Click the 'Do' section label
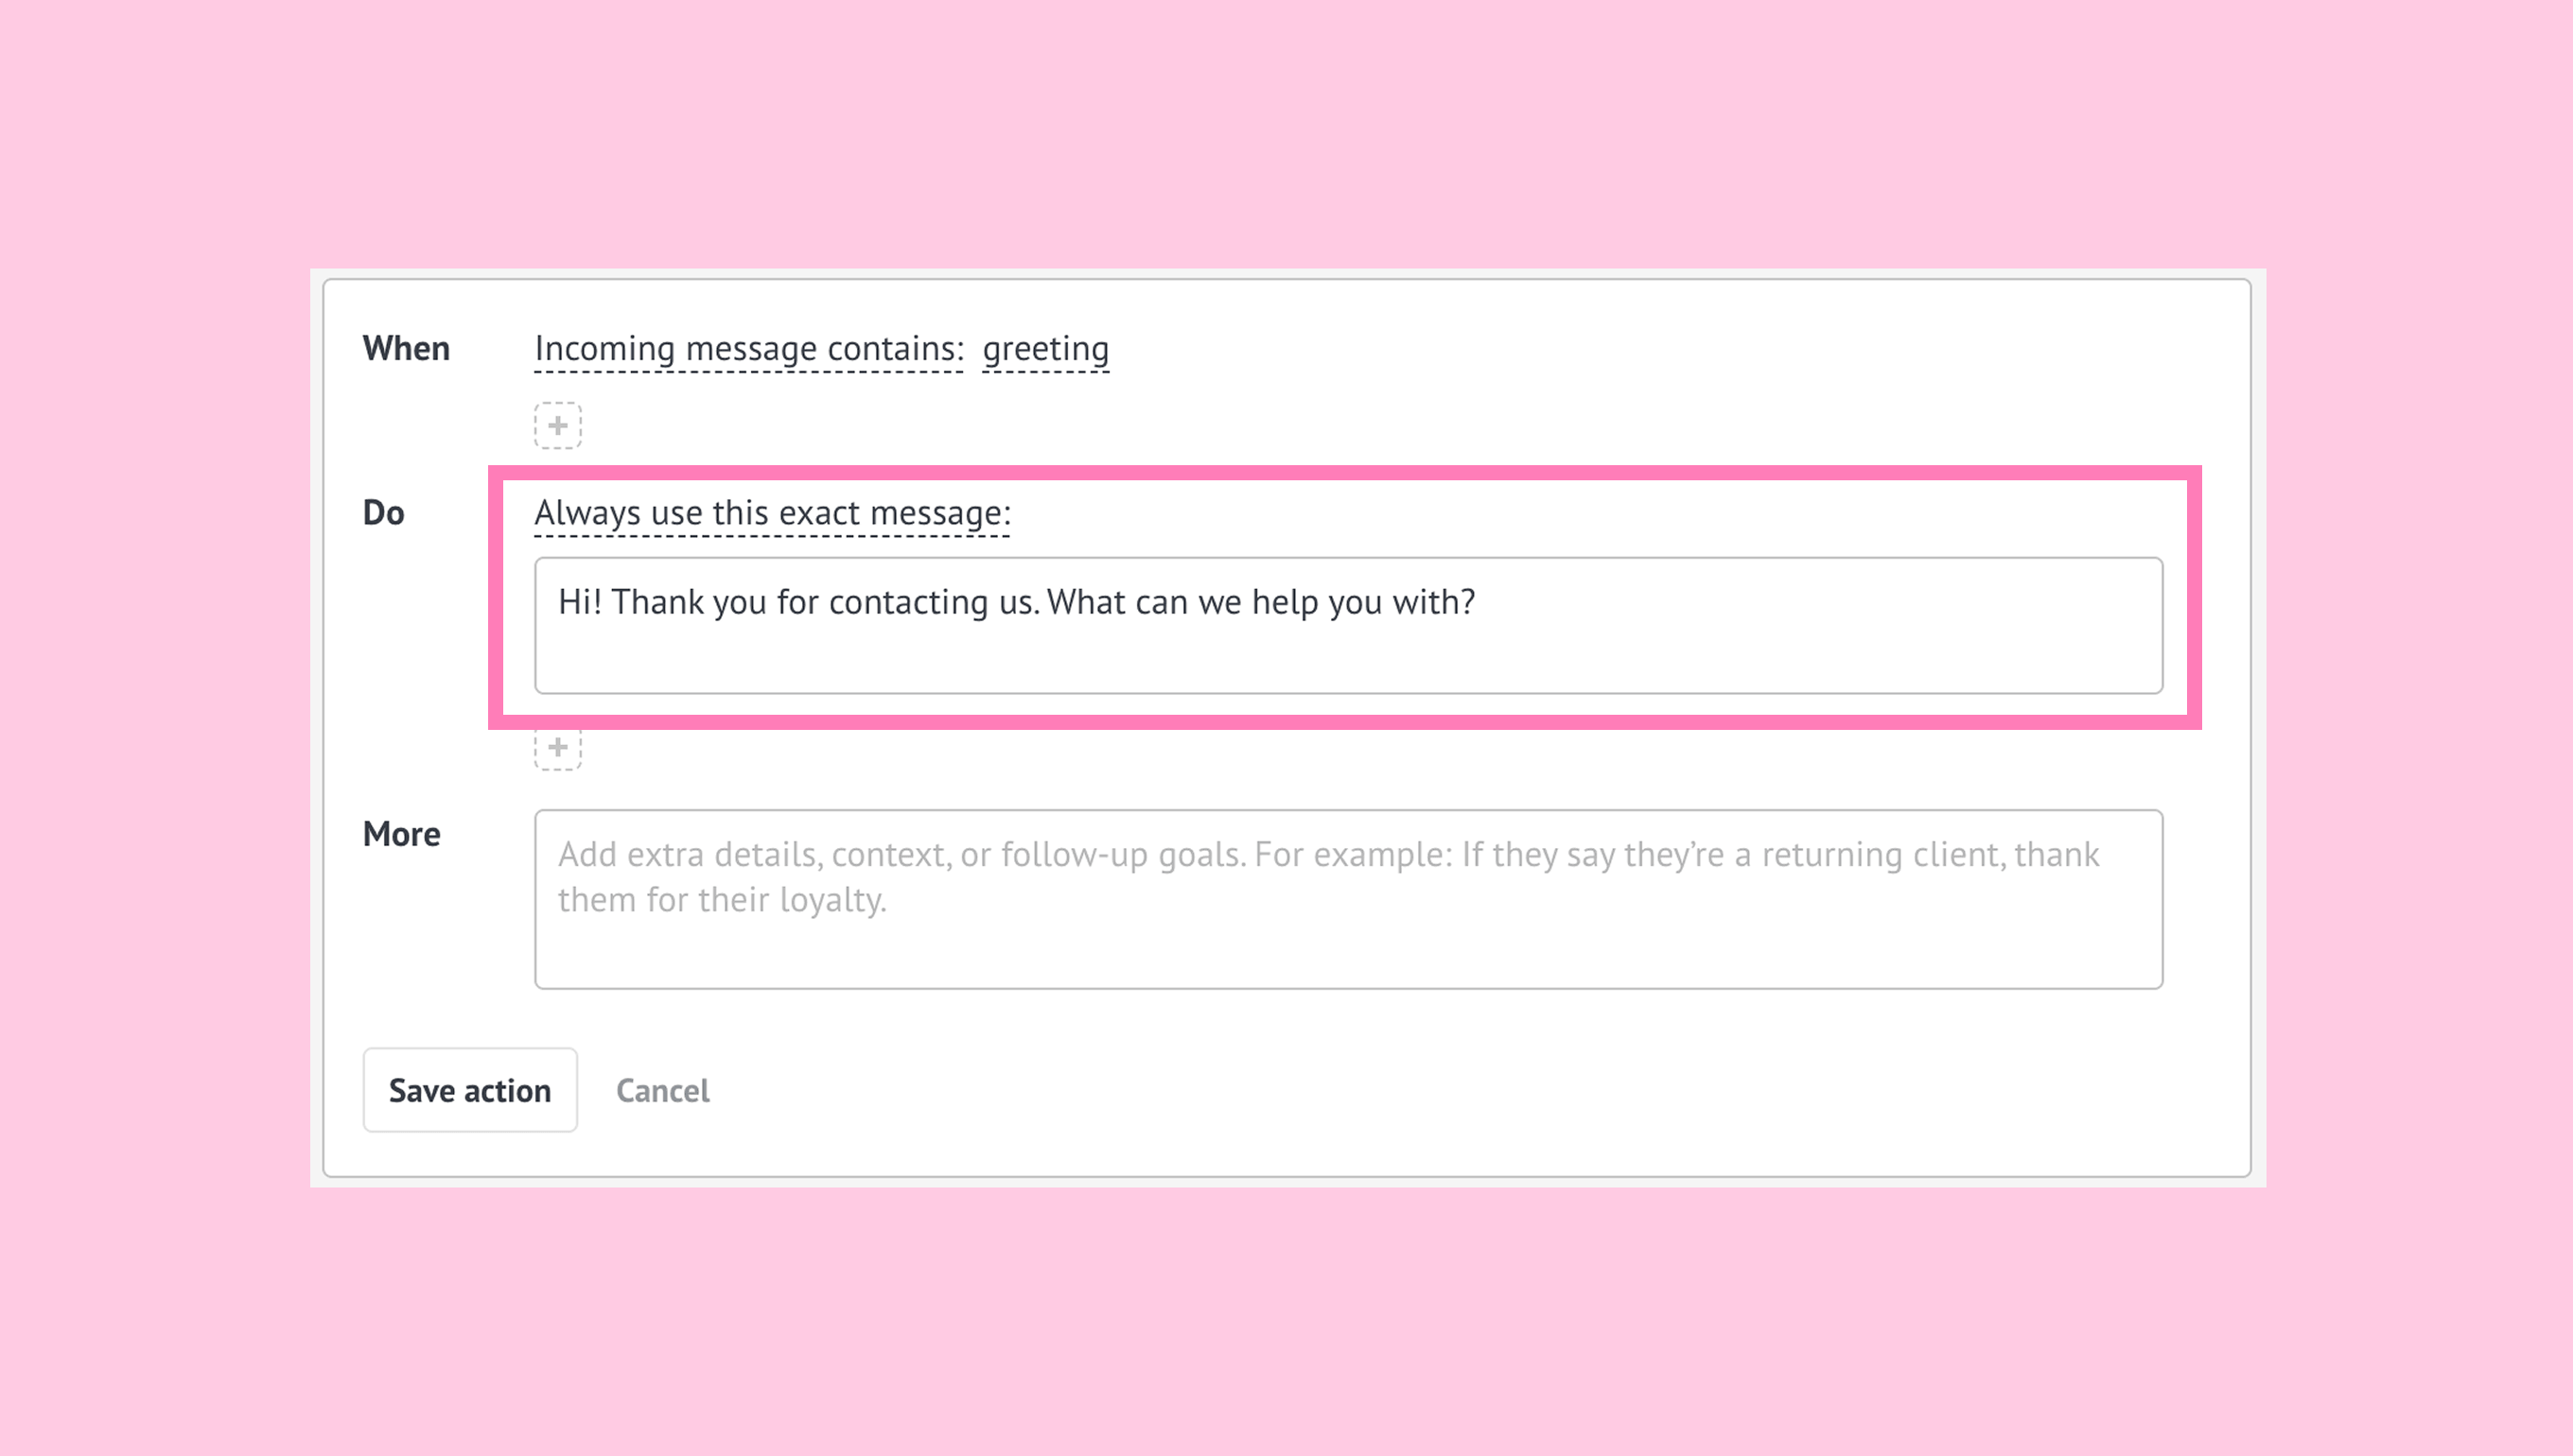Viewport: 2573px width, 1456px height. tap(383, 513)
